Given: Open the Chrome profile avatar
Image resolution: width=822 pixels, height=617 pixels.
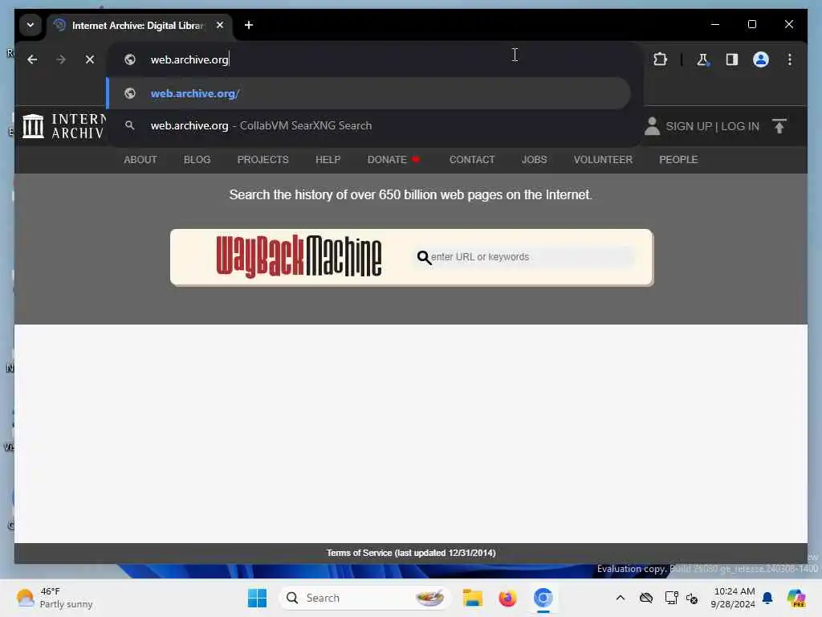Looking at the screenshot, I should 761,59.
